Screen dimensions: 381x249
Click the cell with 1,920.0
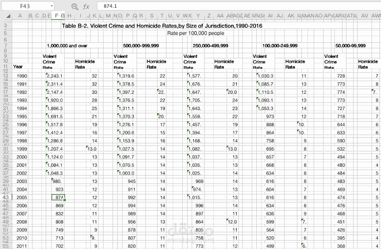(x=55, y=100)
